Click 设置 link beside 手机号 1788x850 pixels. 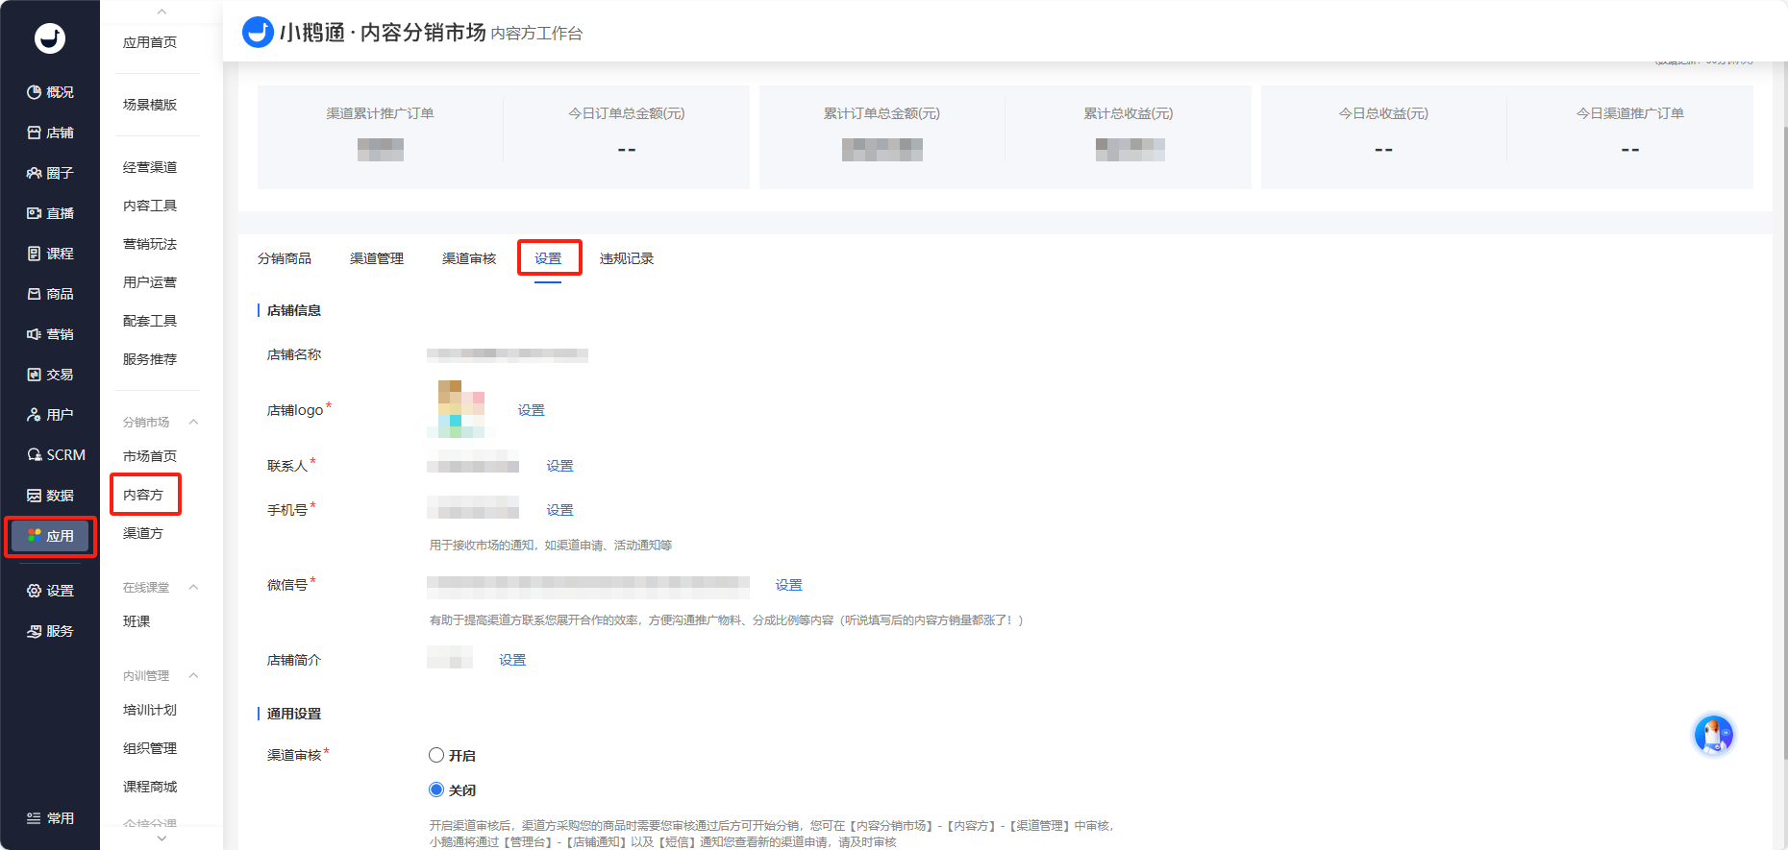coord(560,510)
